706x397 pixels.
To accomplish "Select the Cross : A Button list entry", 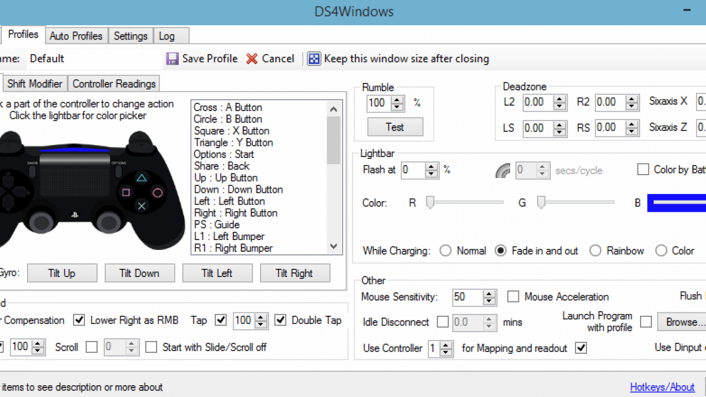I will 228,107.
